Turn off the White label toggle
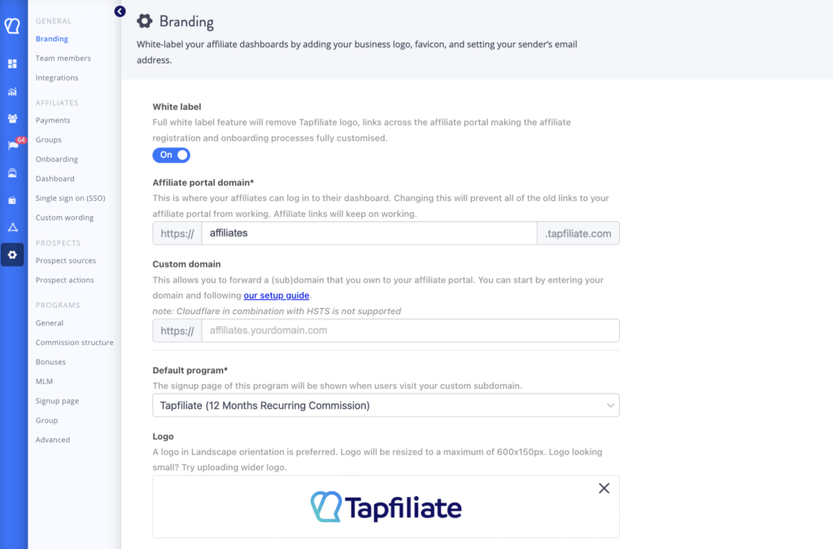This screenshot has height=549, width=833. 172,155
